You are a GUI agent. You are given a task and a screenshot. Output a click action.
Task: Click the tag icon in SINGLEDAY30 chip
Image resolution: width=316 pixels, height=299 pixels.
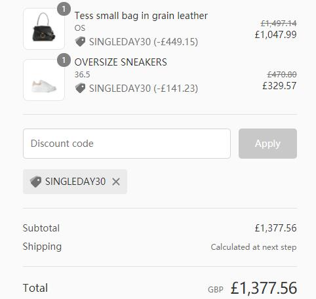click(35, 182)
